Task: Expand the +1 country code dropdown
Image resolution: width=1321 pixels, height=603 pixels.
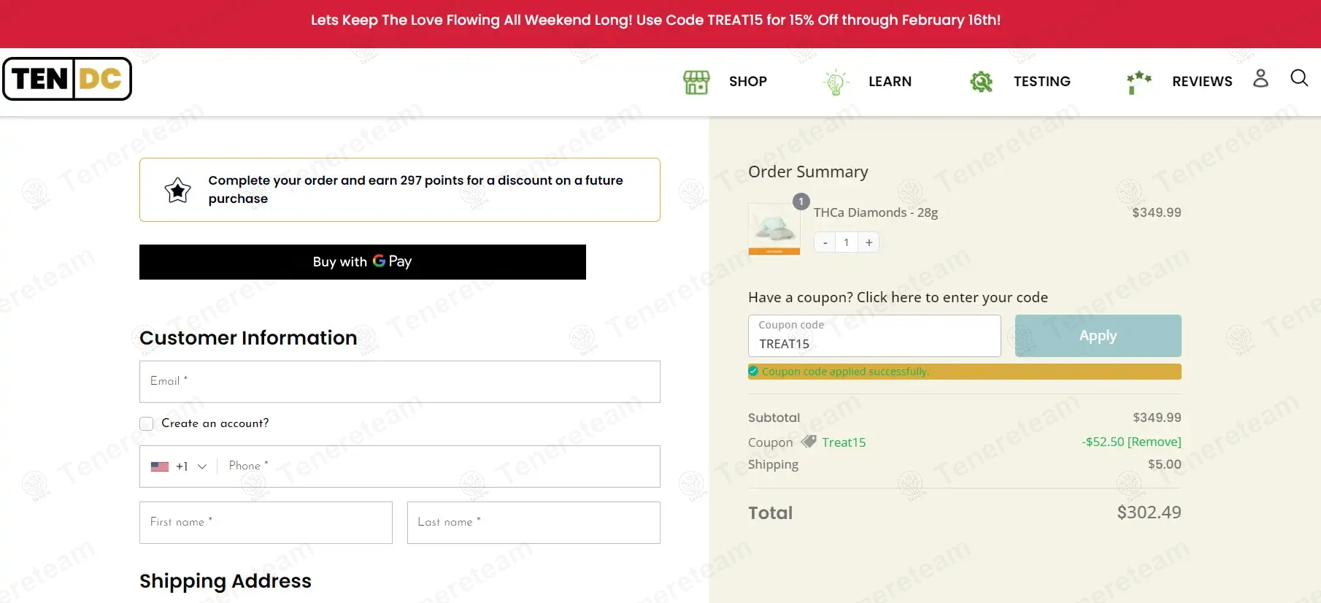Action: coord(179,466)
